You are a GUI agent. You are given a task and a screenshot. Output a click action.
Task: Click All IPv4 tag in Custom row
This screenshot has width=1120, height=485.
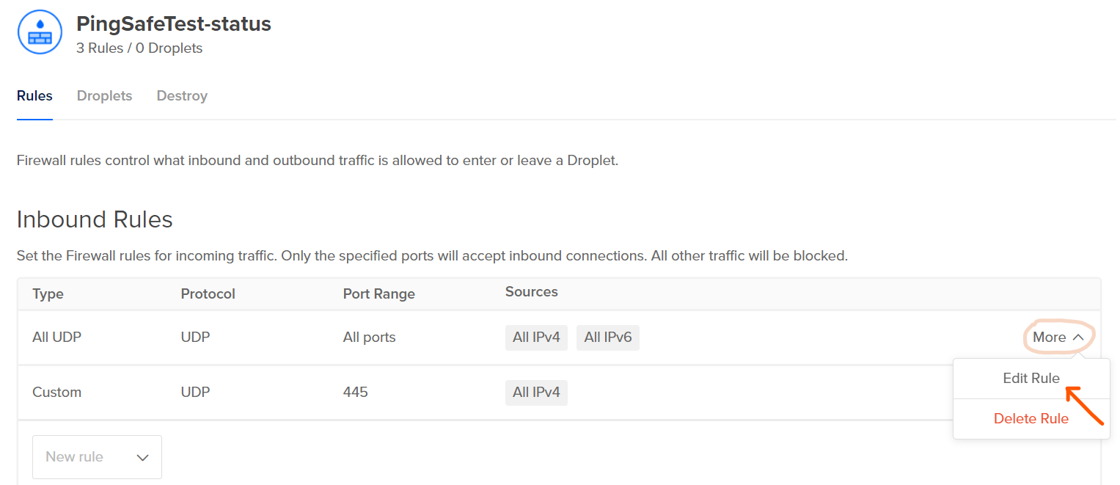(x=536, y=393)
